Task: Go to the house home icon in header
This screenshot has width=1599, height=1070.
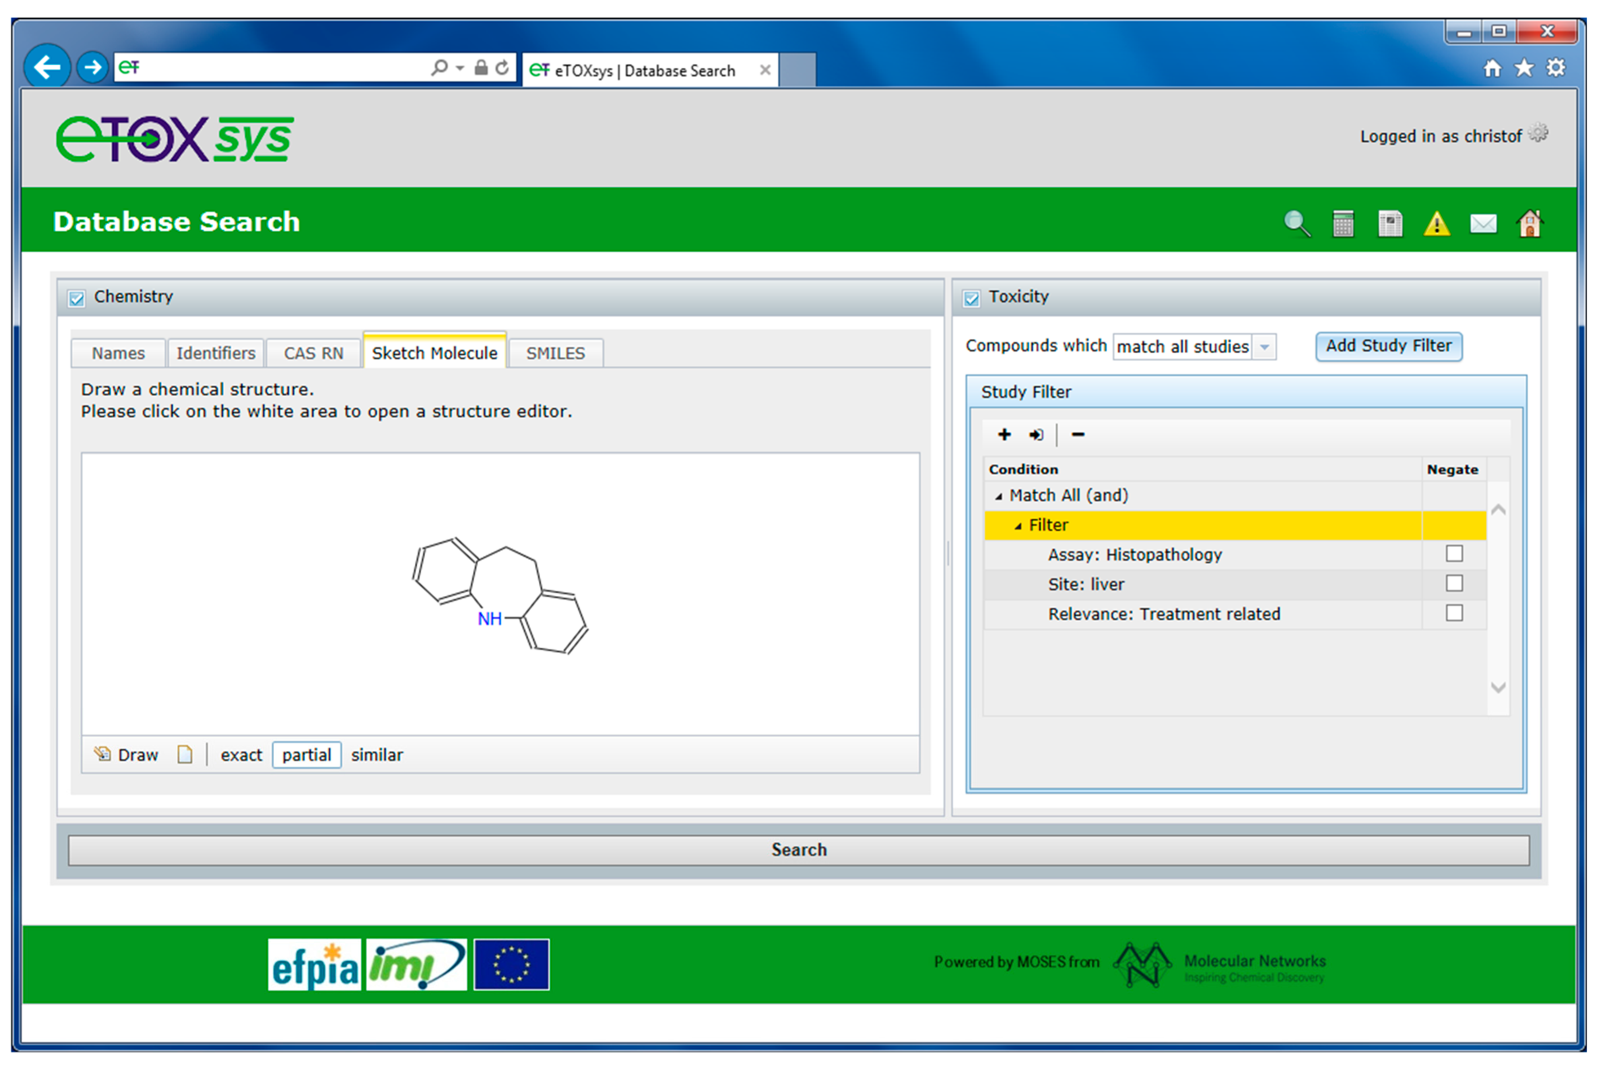Action: coord(1529,223)
